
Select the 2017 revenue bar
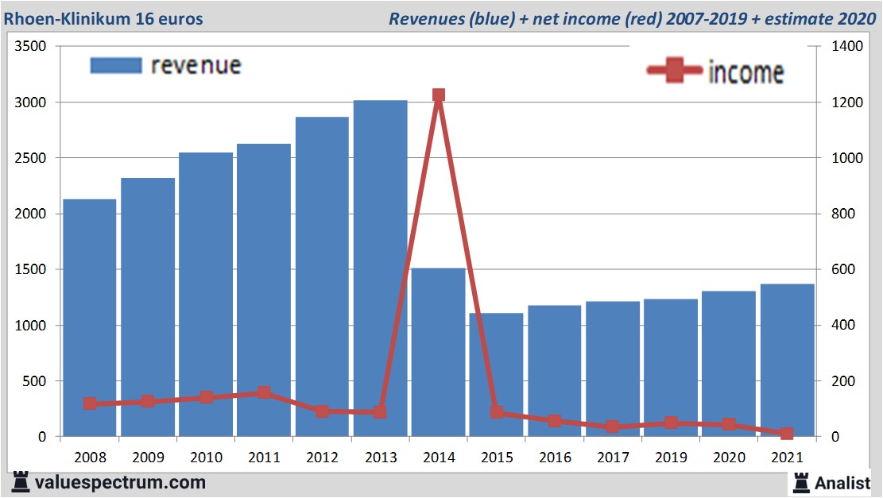tap(613, 369)
